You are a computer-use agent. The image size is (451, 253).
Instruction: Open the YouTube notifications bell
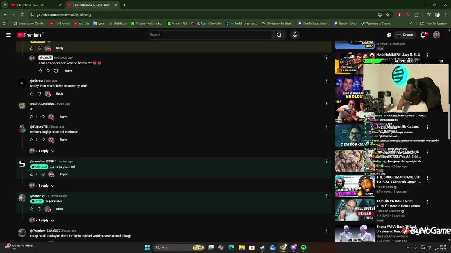click(423, 35)
